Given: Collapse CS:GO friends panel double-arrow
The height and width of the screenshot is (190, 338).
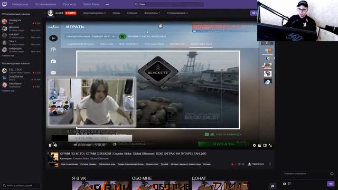Looking at the screenshot, I should [x=267, y=43].
